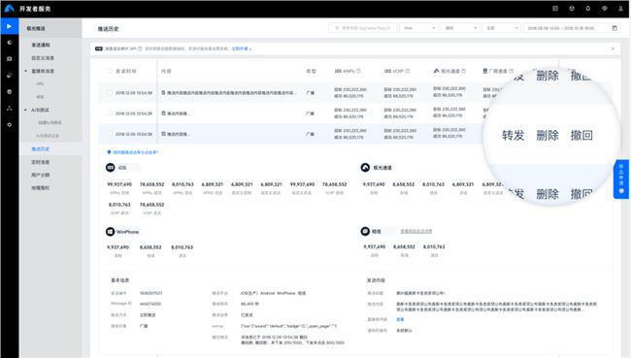Click 转发 in the highlighted row
The height and width of the screenshot is (358, 631).
click(514, 135)
